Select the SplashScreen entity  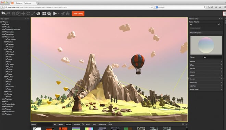[10, 112]
